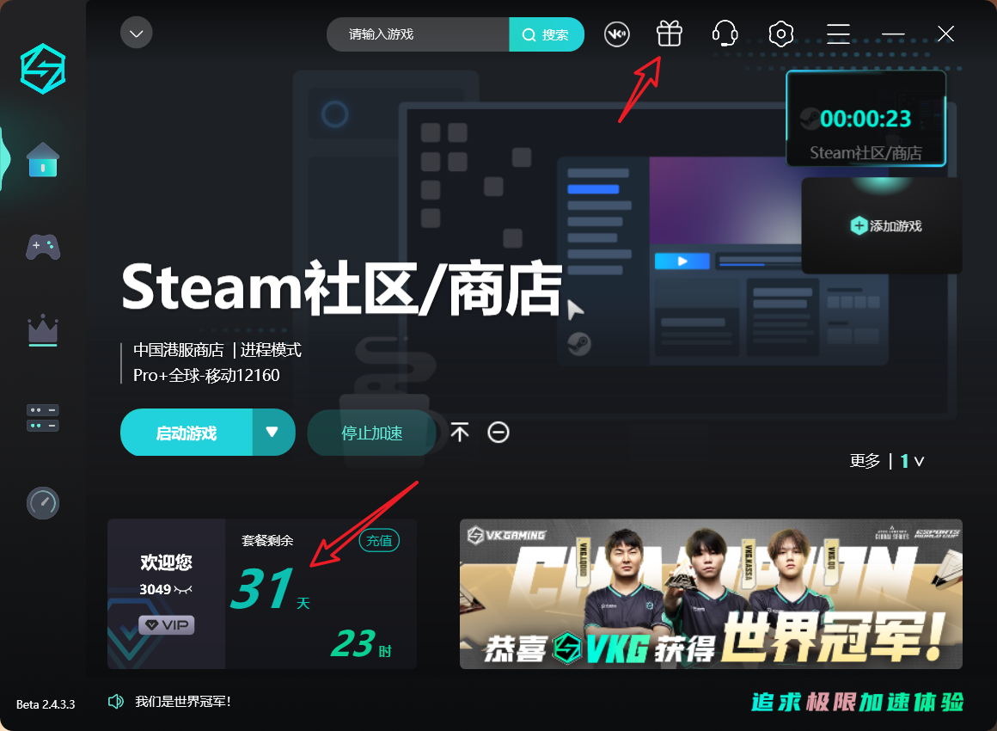Minimize the accelerator window
Screen dimensions: 997x731
click(893, 34)
